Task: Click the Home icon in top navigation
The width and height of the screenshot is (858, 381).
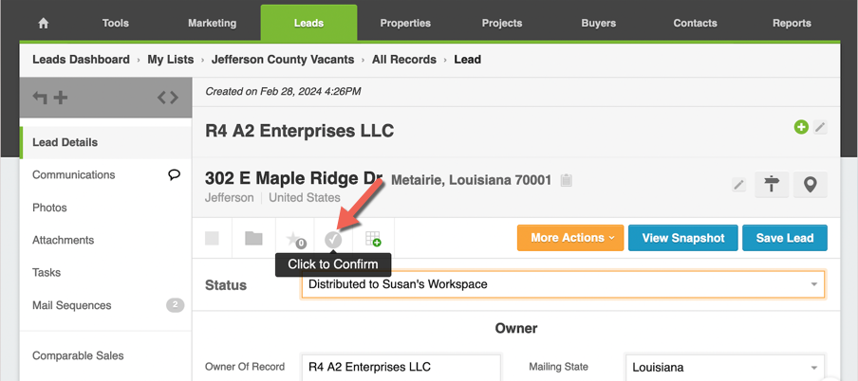Action: coord(43,23)
